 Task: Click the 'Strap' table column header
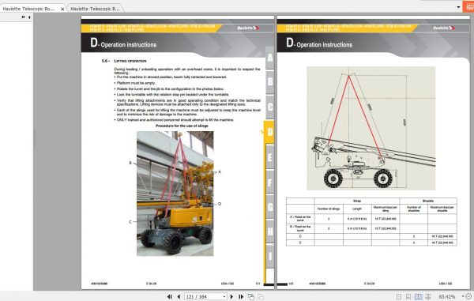pos(357,201)
